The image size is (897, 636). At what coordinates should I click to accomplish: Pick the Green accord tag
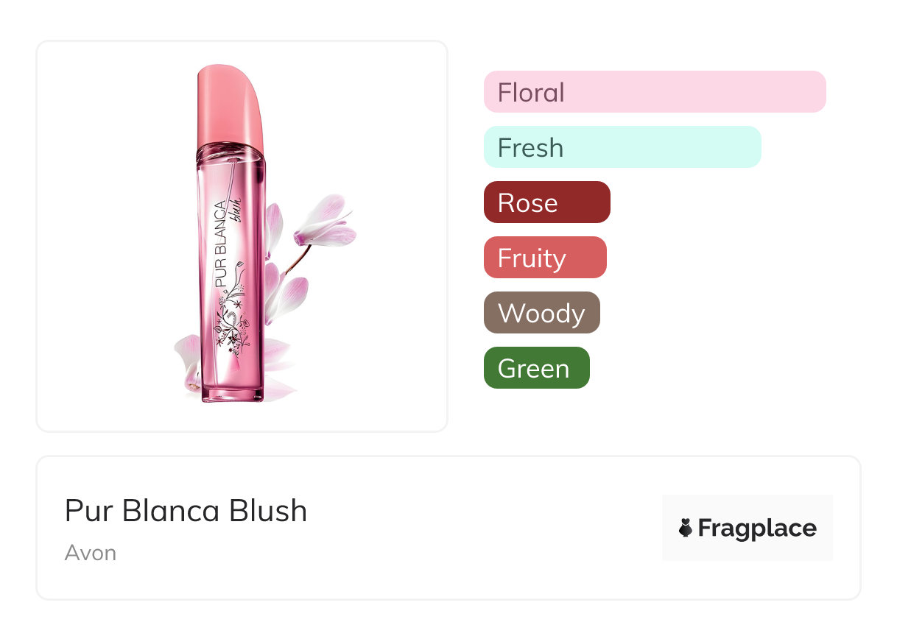point(536,368)
